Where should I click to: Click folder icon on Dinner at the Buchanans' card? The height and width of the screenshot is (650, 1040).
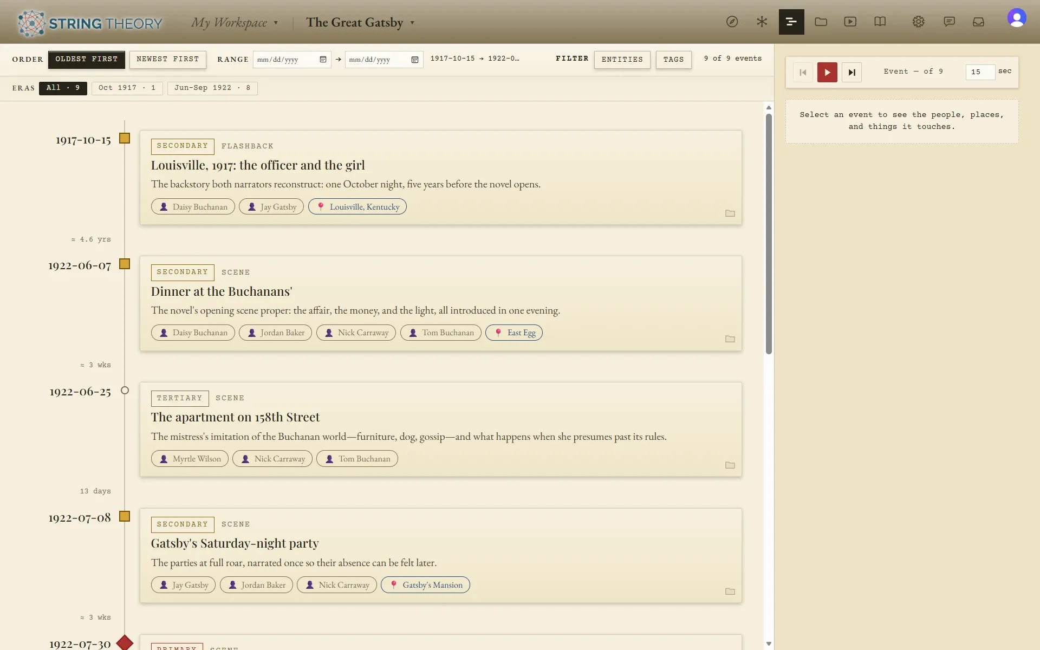(x=730, y=339)
